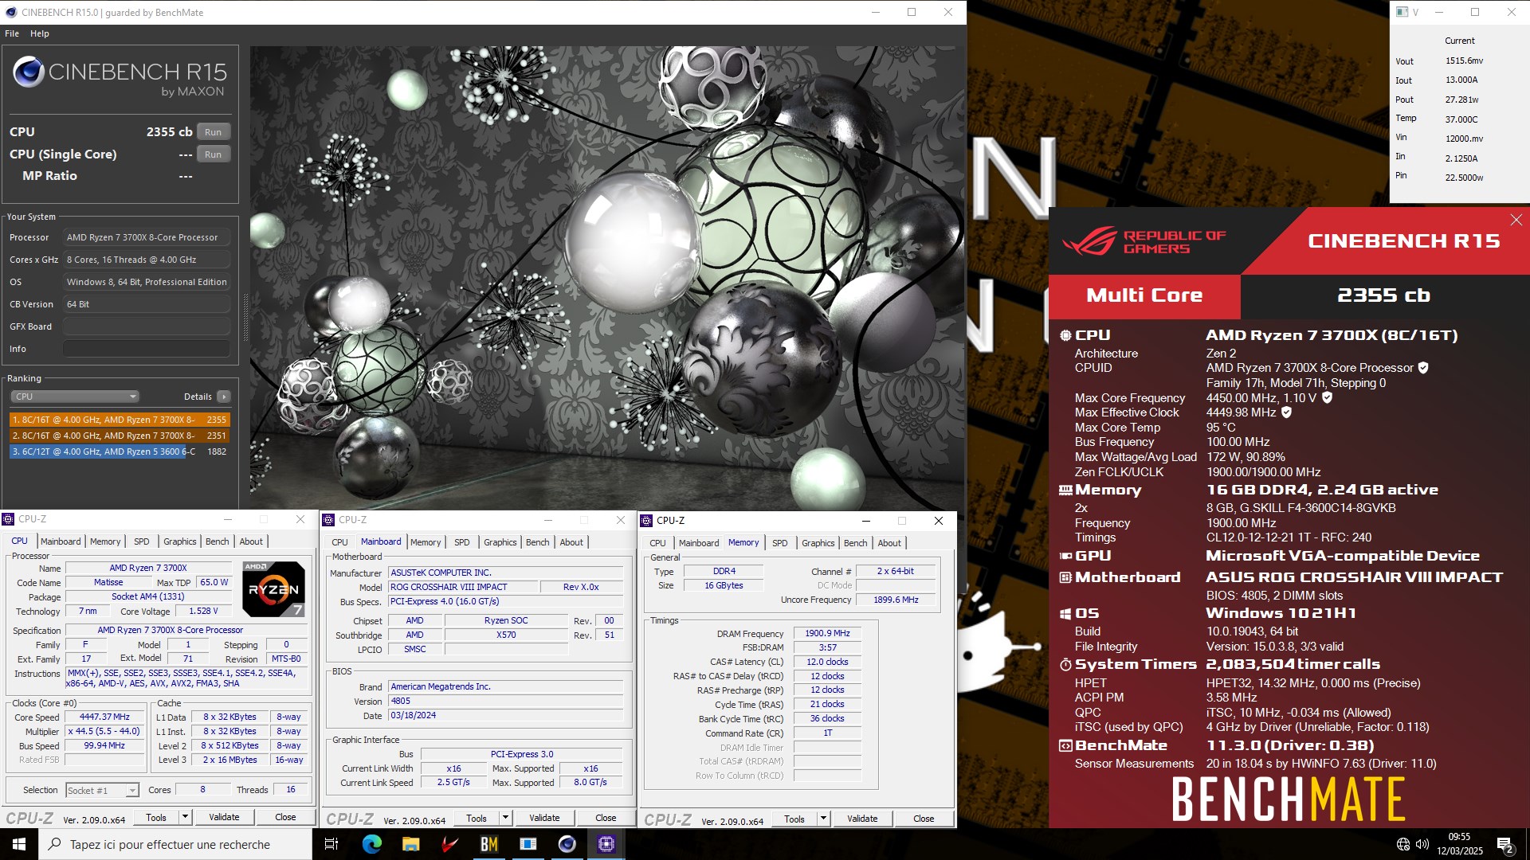Click Windows Start button
Viewport: 1530px width, 860px height.
point(19,844)
